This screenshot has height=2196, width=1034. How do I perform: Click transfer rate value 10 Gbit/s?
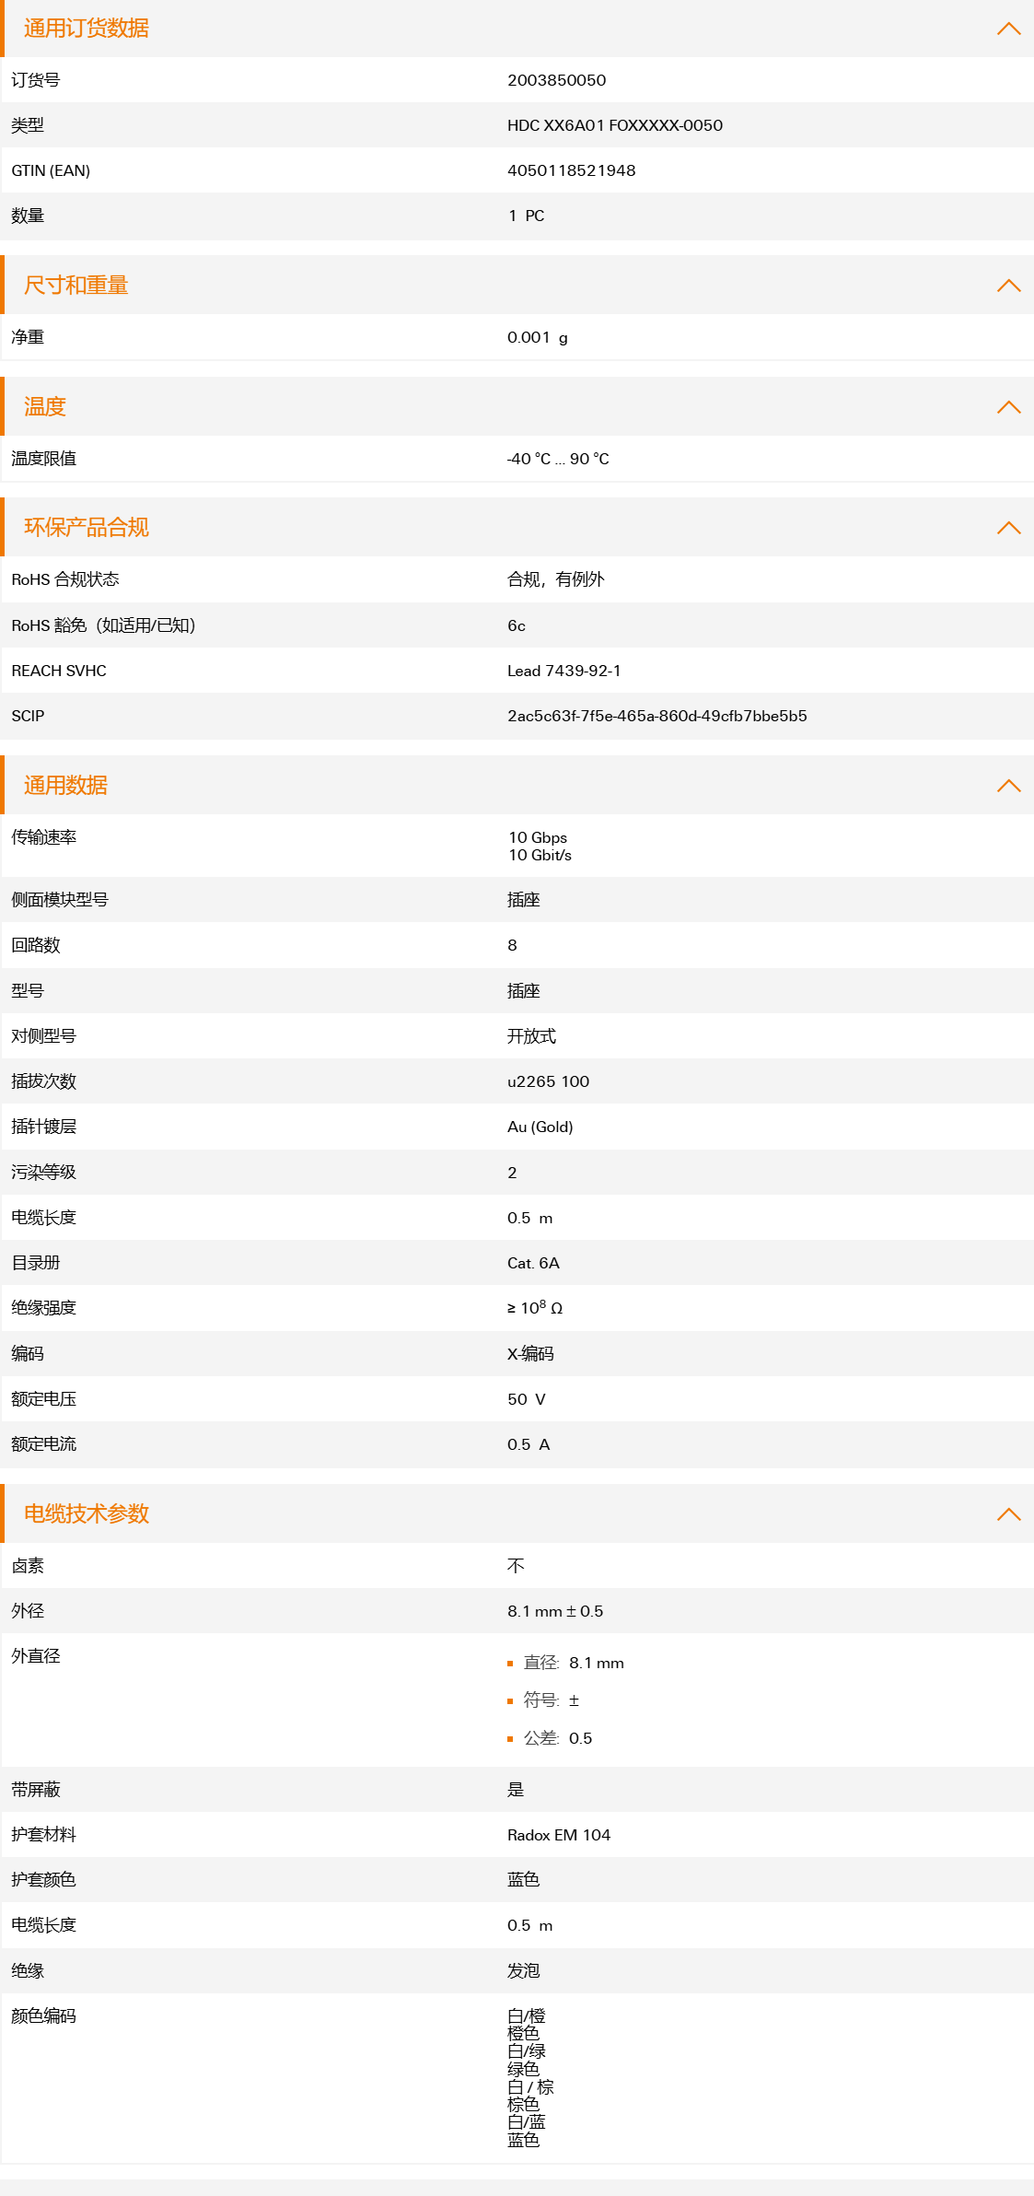[540, 855]
